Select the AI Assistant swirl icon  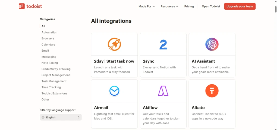point(212,44)
